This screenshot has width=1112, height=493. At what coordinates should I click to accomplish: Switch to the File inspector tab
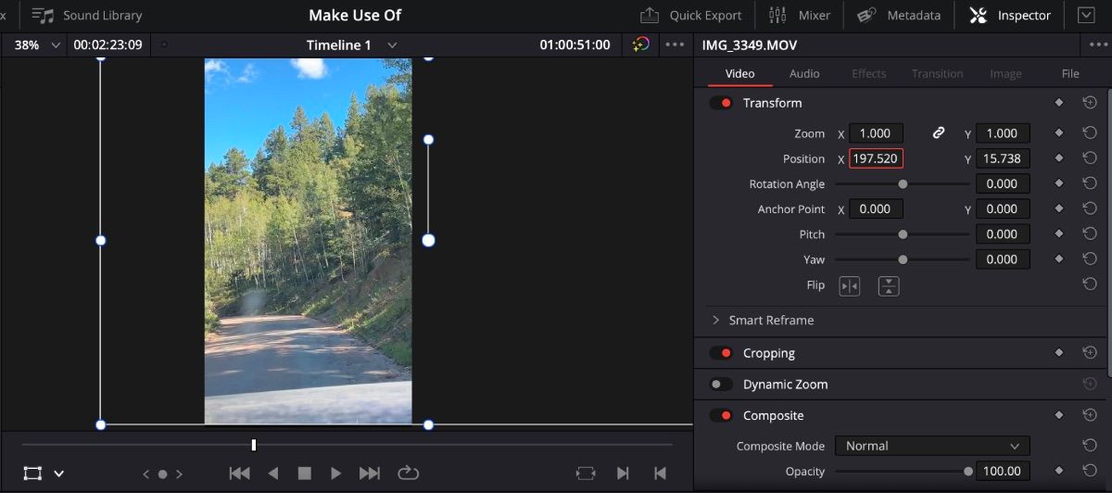[x=1069, y=73]
